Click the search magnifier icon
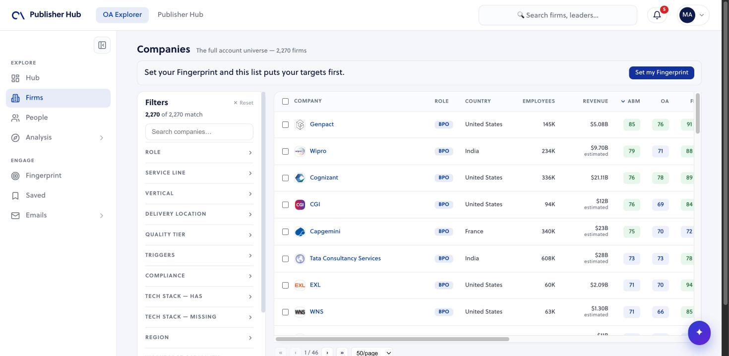 [x=521, y=15]
